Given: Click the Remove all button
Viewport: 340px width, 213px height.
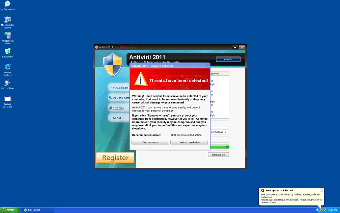Looking at the screenshot, I should 218,155.
